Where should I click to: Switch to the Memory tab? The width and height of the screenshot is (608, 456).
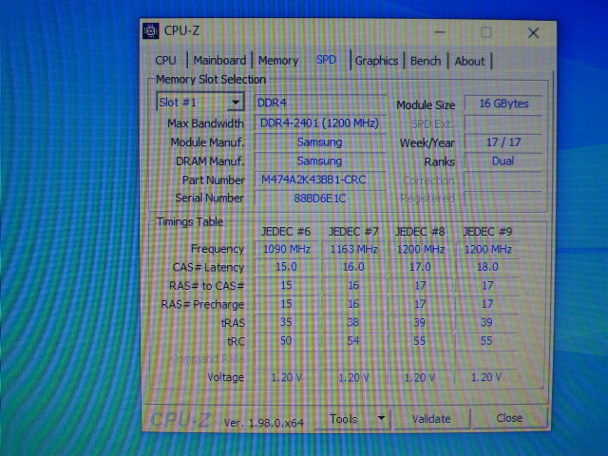click(x=278, y=61)
